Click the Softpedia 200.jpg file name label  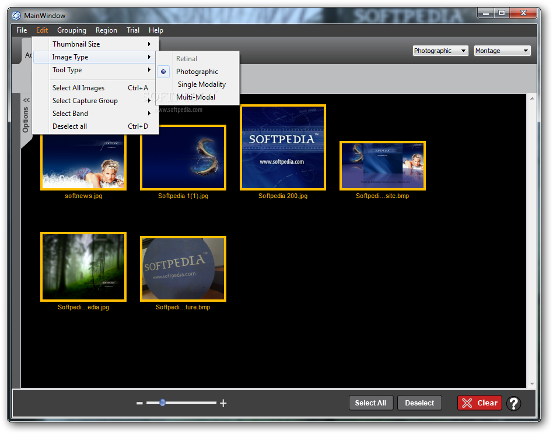(283, 196)
